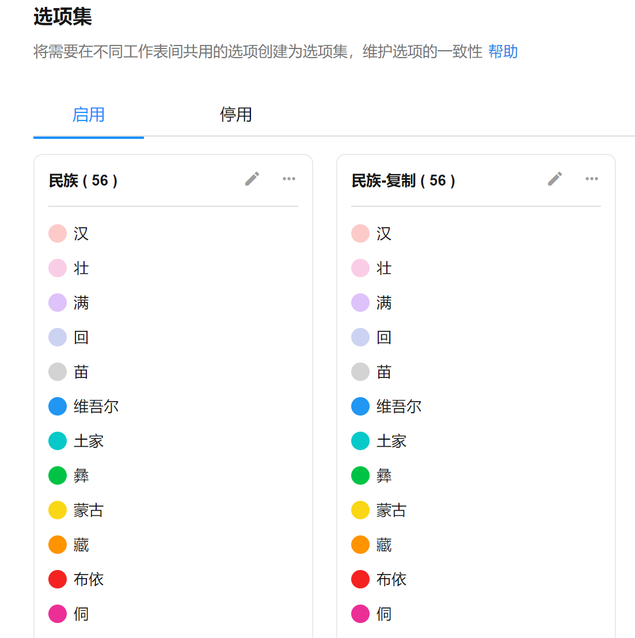Switch to the 停用 tab
The width and height of the screenshot is (635, 638).
click(236, 115)
